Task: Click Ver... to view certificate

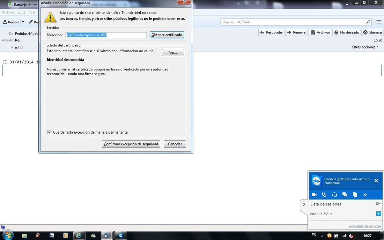Action: [173, 52]
